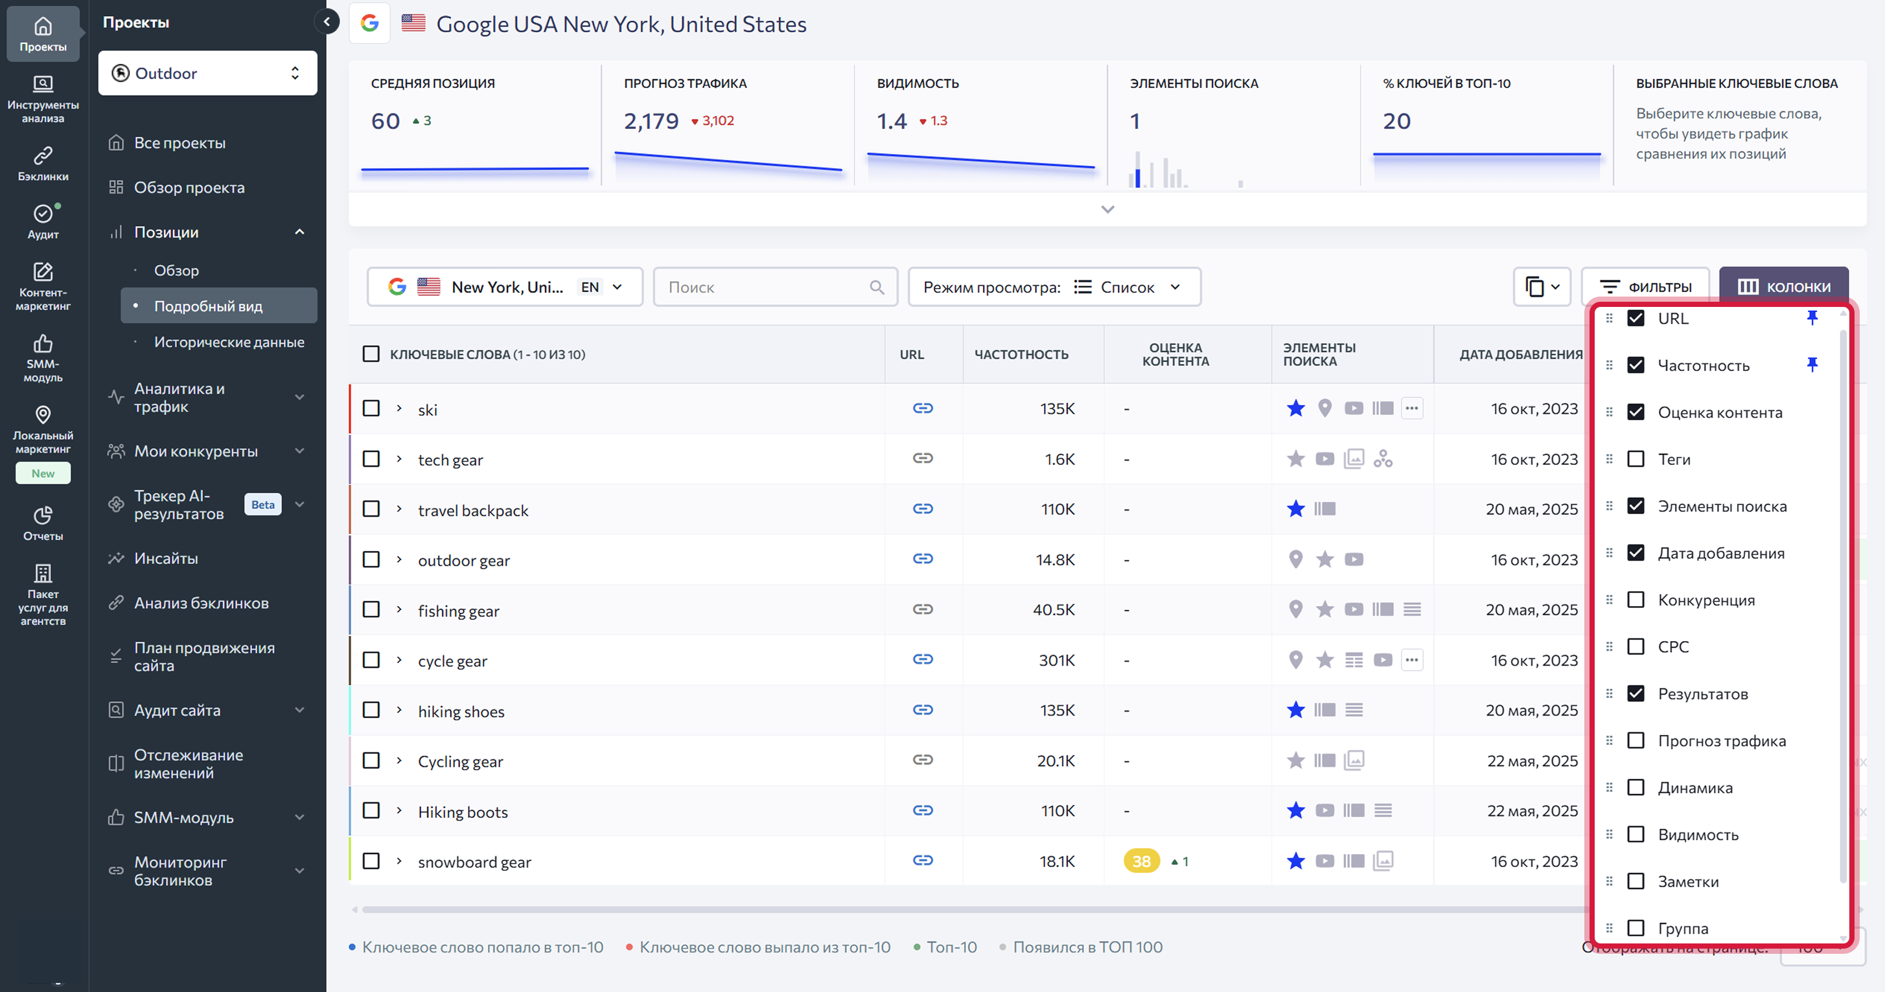This screenshot has width=1885, height=992.
Task: Sort by ЧАСТОТНОСТЬ column header
Action: (1021, 355)
